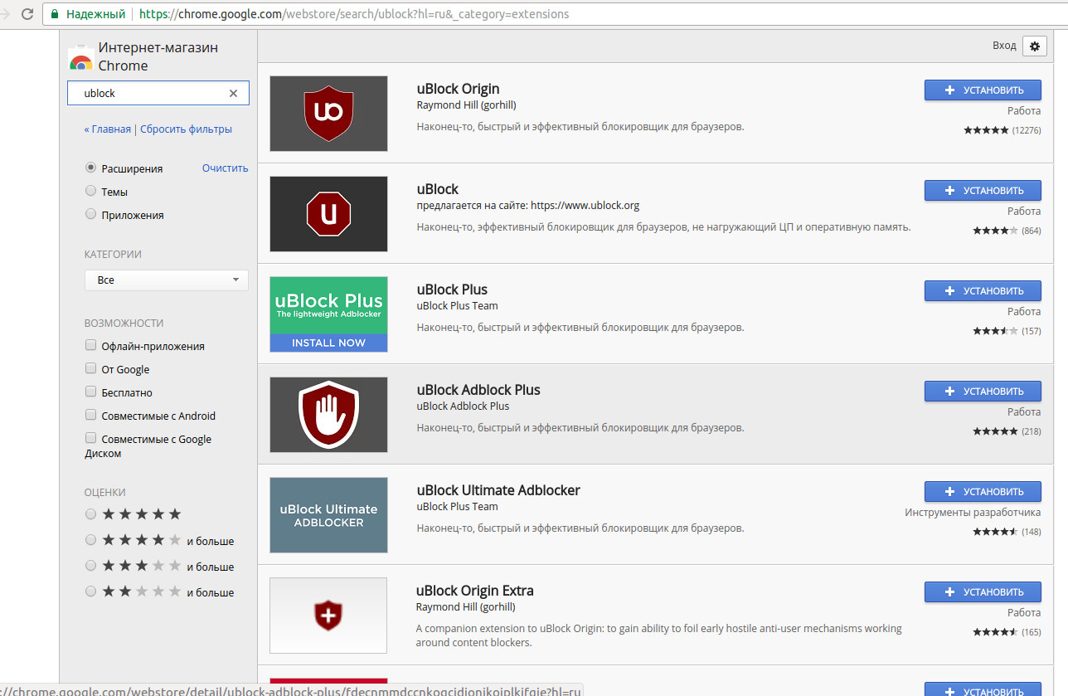Open the uBlock stop-sign icon tile
This screenshot has width=1068, height=696.
pyautogui.click(x=328, y=214)
